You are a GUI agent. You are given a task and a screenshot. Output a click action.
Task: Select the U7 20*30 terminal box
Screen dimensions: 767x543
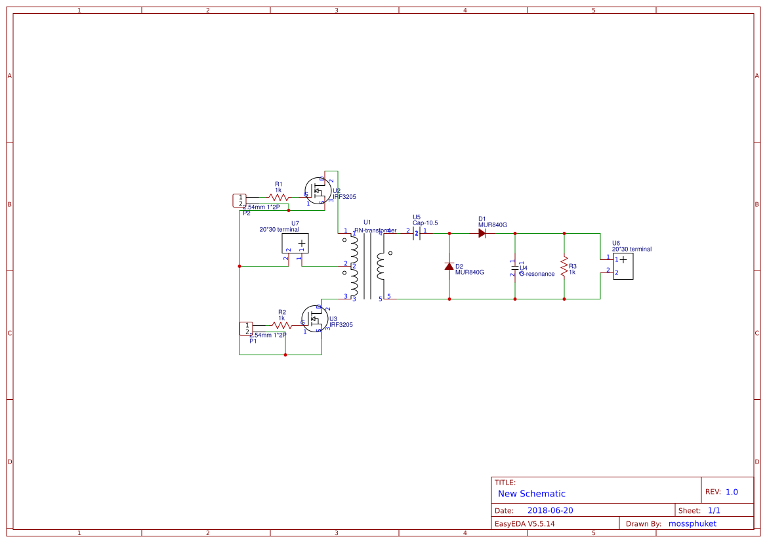(295, 244)
